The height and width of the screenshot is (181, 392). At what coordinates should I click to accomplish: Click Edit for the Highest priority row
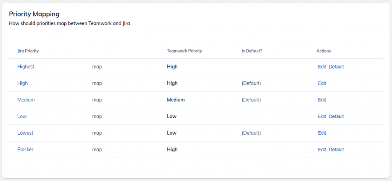[322, 67]
